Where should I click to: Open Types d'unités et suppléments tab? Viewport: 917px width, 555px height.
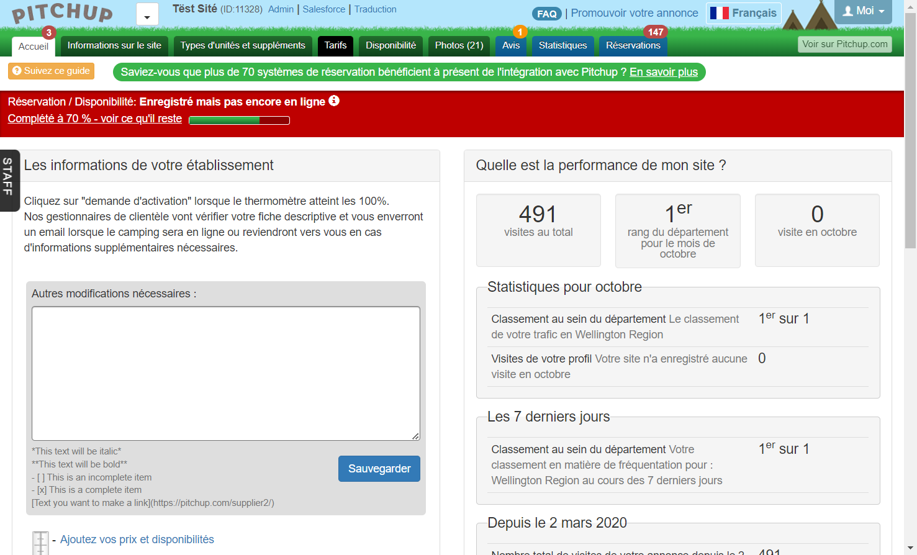click(x=243, y=45)
